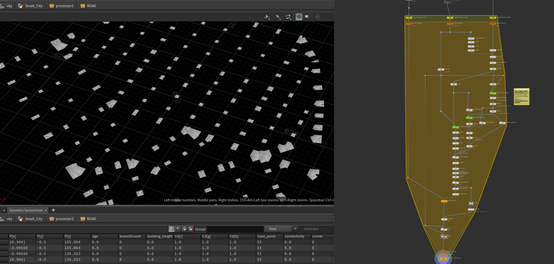Click the Group filter input field

[x=235, y=229]
